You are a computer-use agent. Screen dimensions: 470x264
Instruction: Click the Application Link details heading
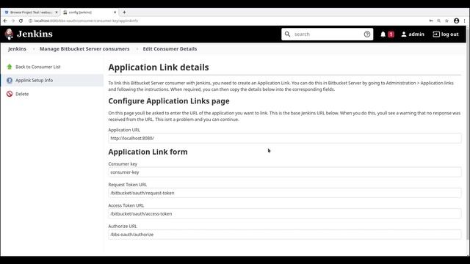(159, 67)
